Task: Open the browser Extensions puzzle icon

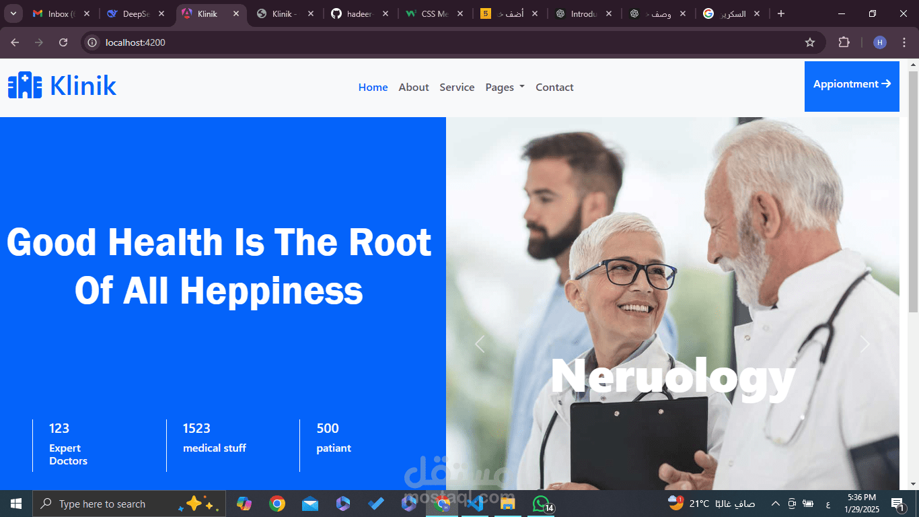Action: point(844,42)
